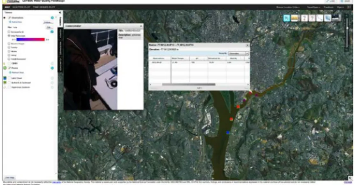Click the faded circle icon beside Impervious Surfaces

tap(52, 87)
